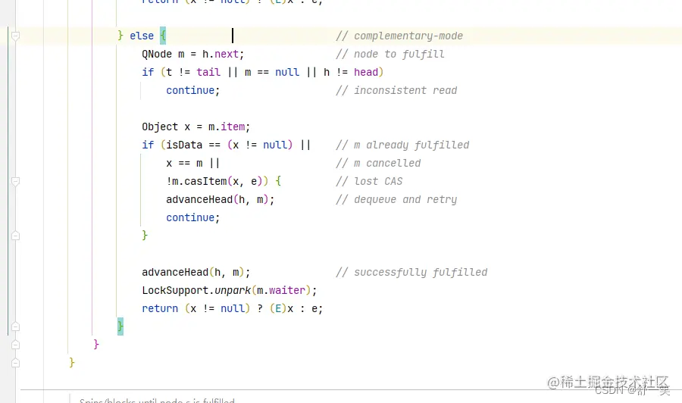Screen dimensions: 682x403
Task: Click the comment m cancelled
Action: [378, 163]
